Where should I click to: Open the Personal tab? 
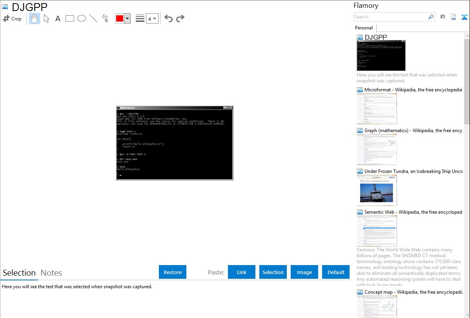[364, 27]
